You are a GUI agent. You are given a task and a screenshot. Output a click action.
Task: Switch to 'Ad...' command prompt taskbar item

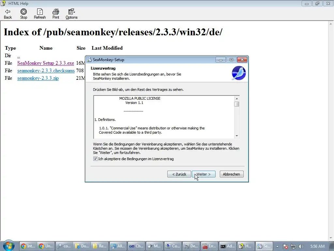point(228,246)
